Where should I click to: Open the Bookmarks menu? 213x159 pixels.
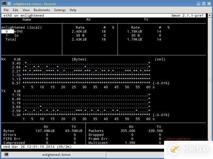tap(42, 10)
